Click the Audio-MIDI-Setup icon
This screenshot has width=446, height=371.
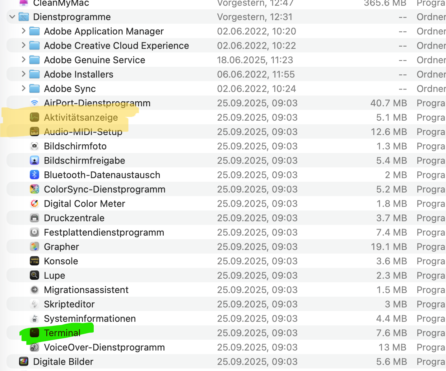click(x=34, y=132)
